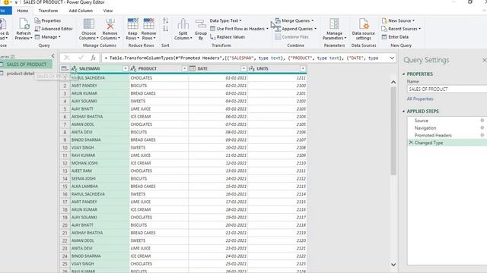Click the Combine Files icon
The height and width of the screenshot is (273, 487).
click(278, 37)
